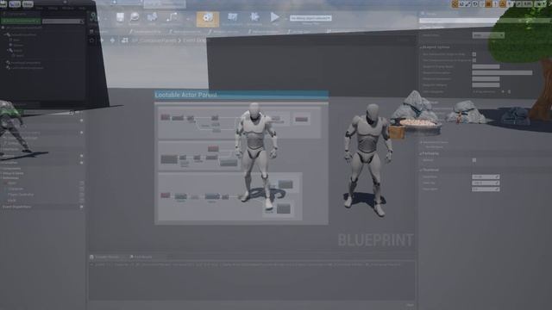This screenshot has width=552, height=310.
Task: Toggle the first Blueprint Options checkbox
Action: point(474,54)
